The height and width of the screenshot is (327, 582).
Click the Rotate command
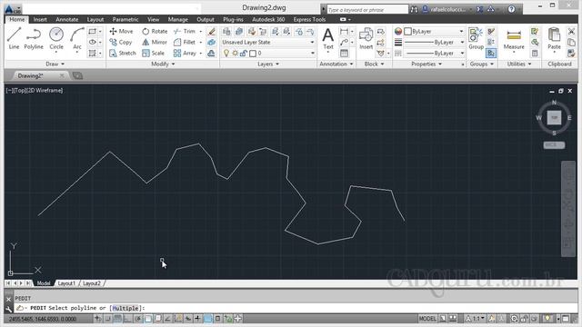(x=155, y=32)
